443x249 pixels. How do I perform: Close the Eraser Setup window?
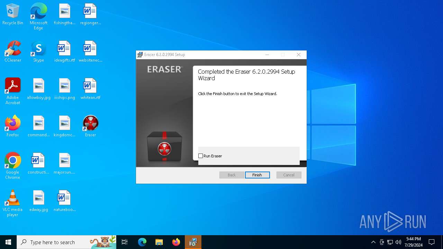(299, 55)
